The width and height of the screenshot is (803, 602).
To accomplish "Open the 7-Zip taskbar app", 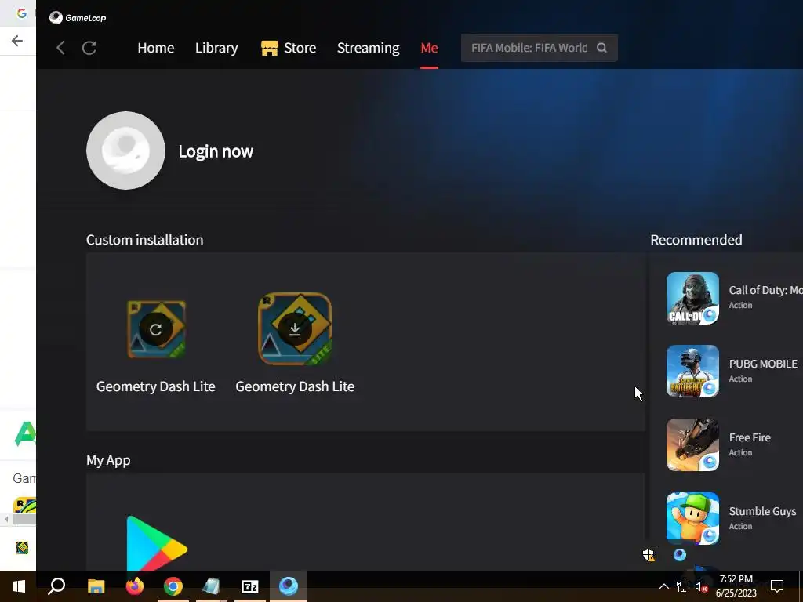I will pyautogui.click(x=250, y=586).
